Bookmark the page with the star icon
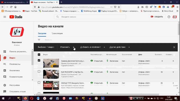The height and width of the screenshot is (101, 180). tap(119, 7)
